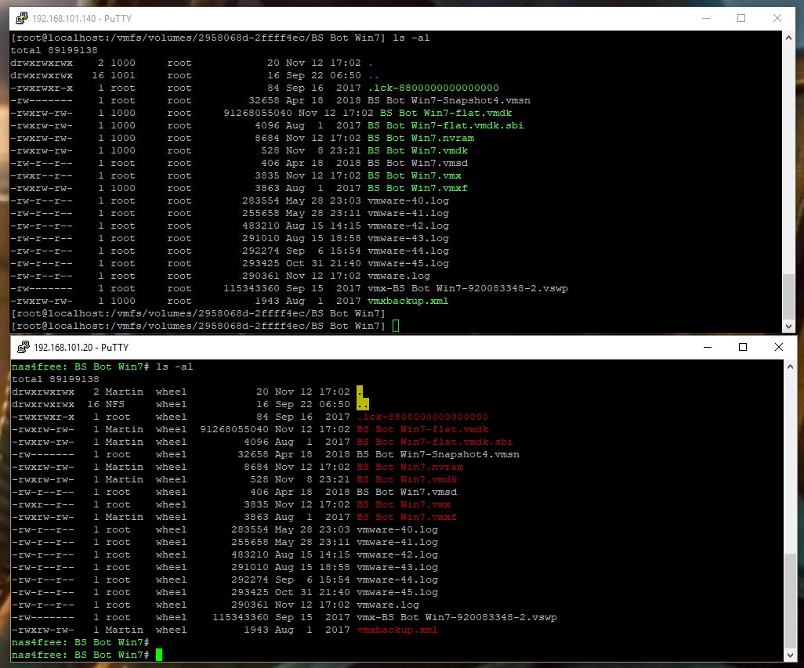Image resolution: width=804 pixels, height=668 pixels.
Task: Minimize the 192.168.101.20 PuTTY window
Action: pos(706,347)
